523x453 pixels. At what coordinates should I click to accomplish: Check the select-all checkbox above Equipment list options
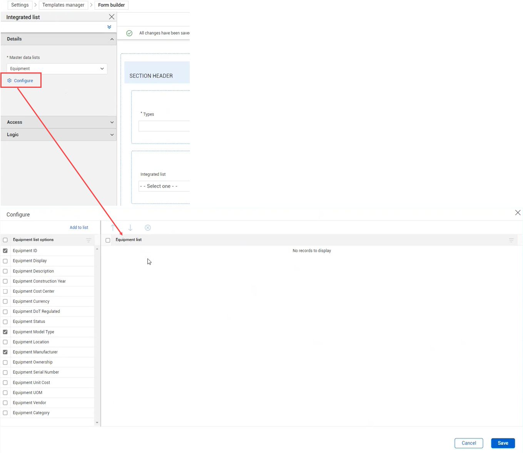click(5, 240)
